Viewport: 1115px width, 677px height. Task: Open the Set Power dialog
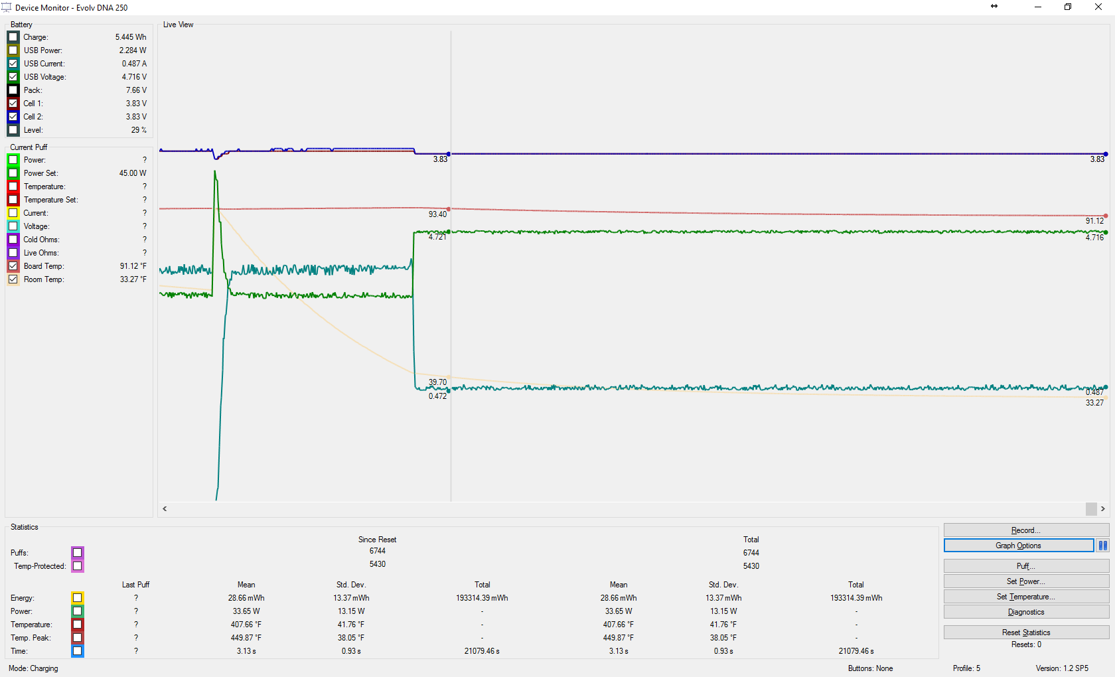(1026, 581)
